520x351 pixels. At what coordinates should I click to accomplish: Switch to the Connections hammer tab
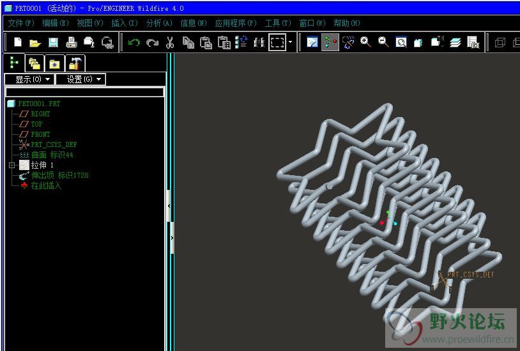pyautogui.click(x=75, y=63)
